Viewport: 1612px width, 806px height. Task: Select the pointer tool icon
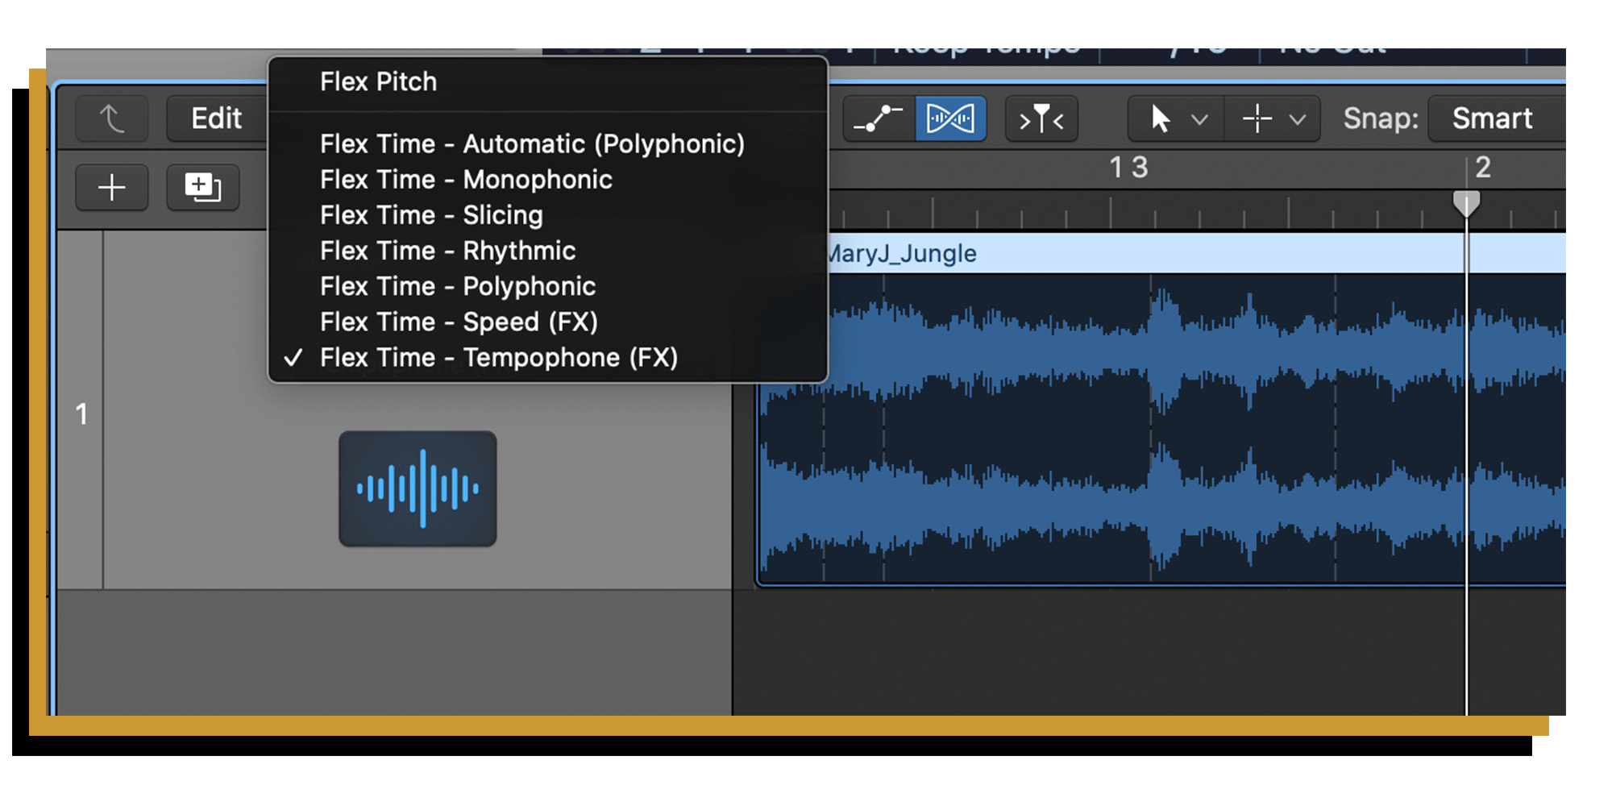pos(1160,119)
